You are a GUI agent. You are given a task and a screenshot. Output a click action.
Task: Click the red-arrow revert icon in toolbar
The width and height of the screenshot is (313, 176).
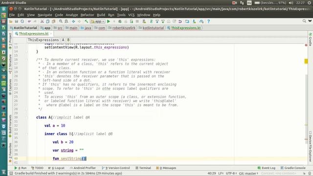point(180,22)
